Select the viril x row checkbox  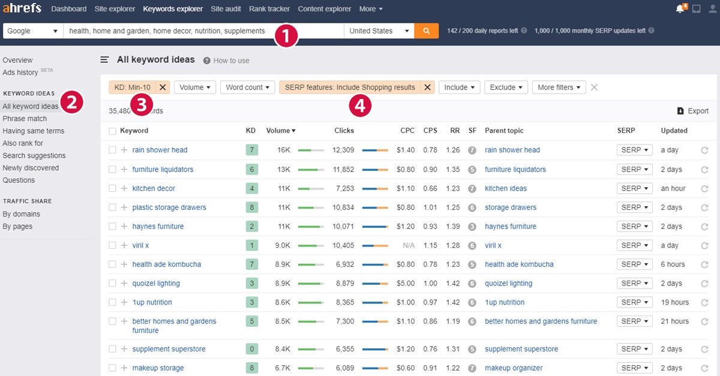(112, 245)
